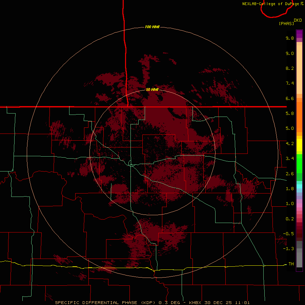The height and width of the screenshot is (305, 305).
Task: Click the 100 NMI range ring label
Action: (152, 27)
